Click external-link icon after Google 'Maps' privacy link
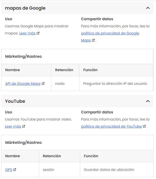156x179 pixels. click(x=93, y=40)
